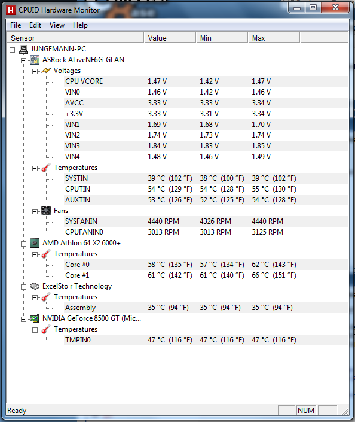Select the VIN4 voltage row
The height and width of the screenshot is (422, 355).
[x=206, y=157]
